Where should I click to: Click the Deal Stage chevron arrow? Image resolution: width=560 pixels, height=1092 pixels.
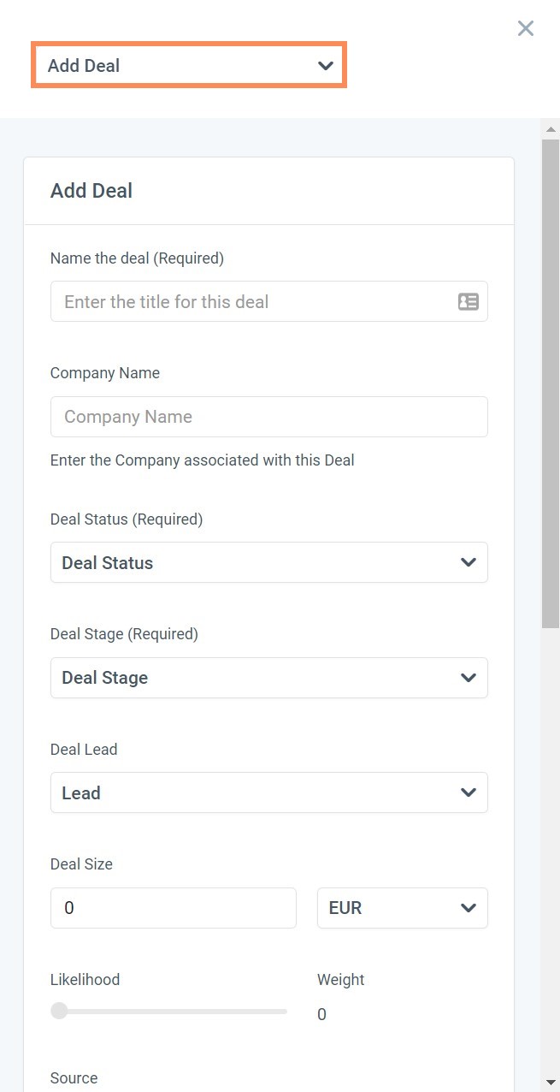coord(468,678)
